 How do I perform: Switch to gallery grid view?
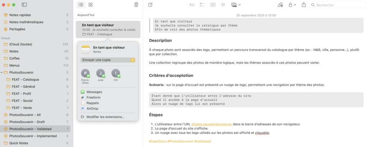point(91,5)
